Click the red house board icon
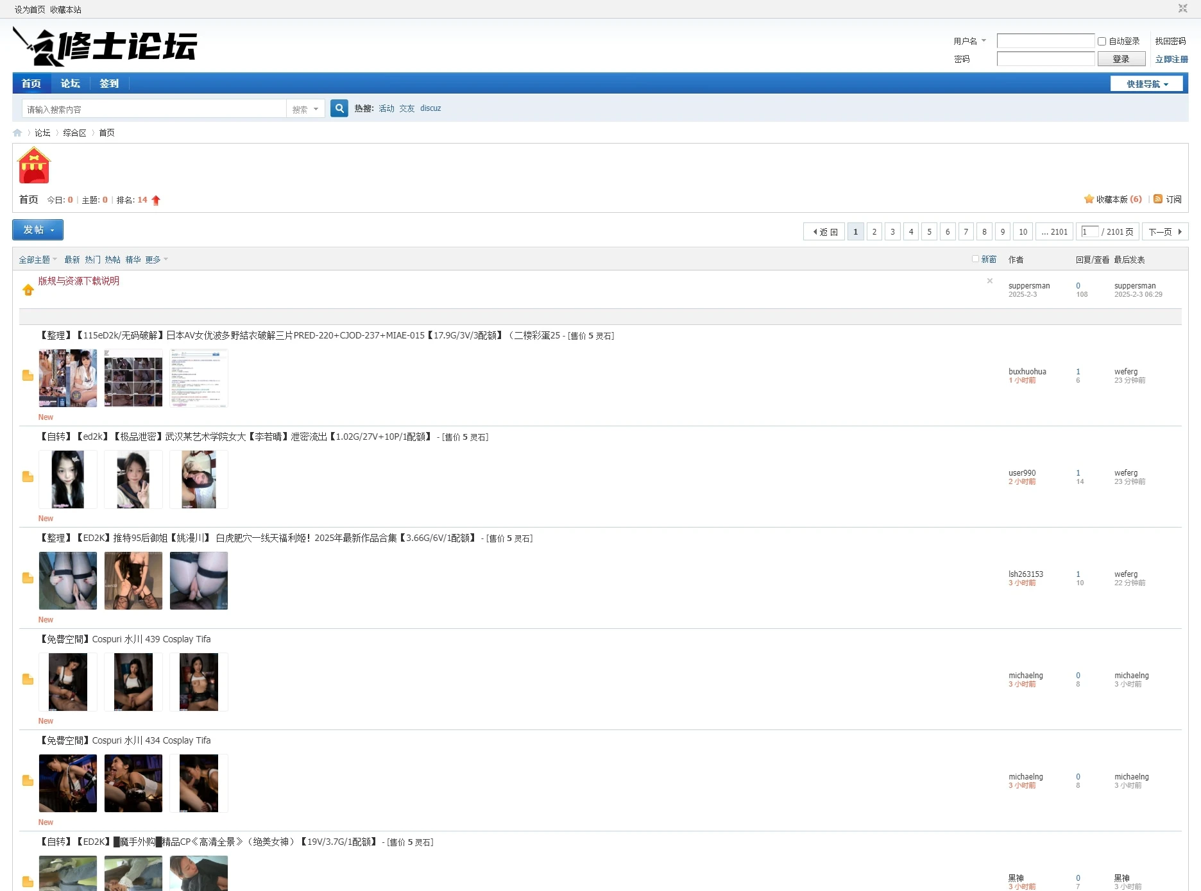Screen dimensions: 1201x891 tap(34, 165)
